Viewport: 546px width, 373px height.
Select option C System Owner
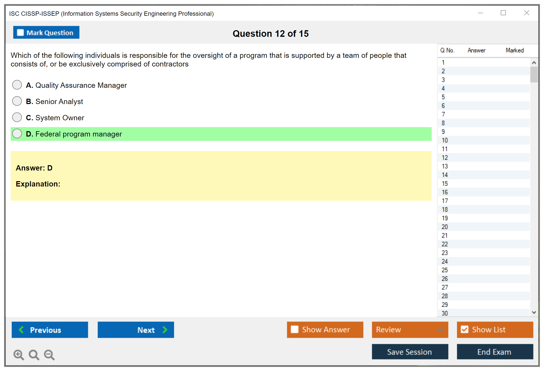(17, 117)
